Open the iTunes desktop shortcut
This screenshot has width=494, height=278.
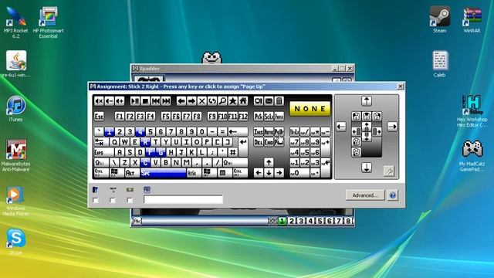tap(15, 109)
